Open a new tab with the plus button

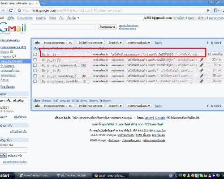coord(43,3)
